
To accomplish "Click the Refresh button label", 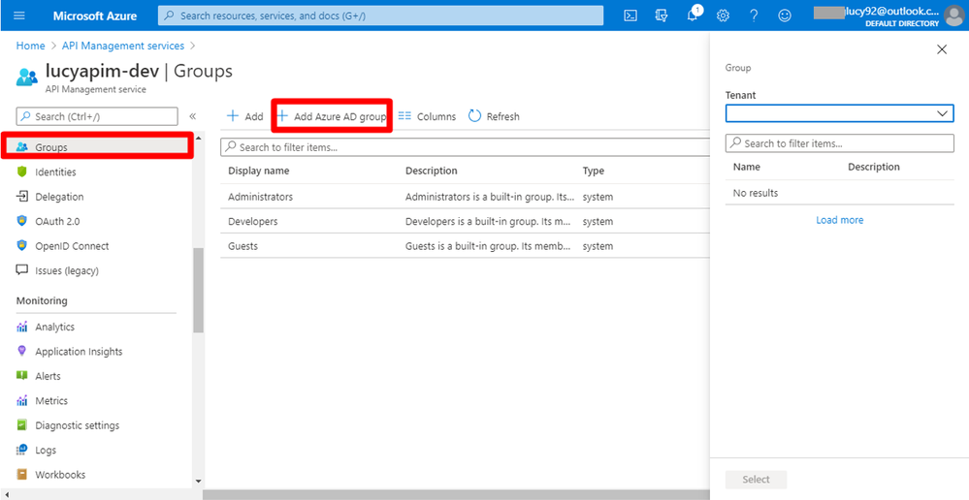I will pos(503,116).
